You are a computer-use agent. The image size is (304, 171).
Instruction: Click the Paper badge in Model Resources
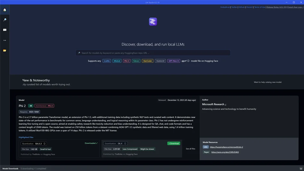click(207, 152)
